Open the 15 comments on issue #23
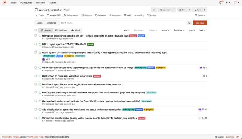 point(205,110)
